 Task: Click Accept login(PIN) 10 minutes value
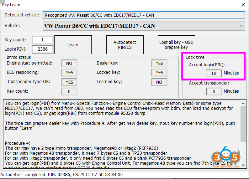tap(214, 73)
